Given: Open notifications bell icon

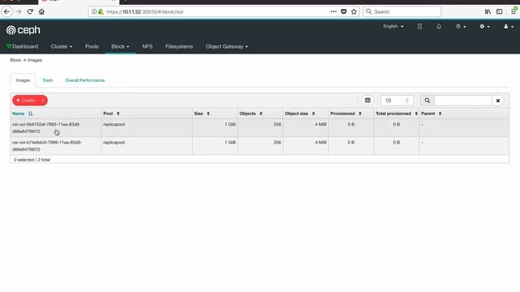Looking at the screenshot, I should [x=439, y=27].
